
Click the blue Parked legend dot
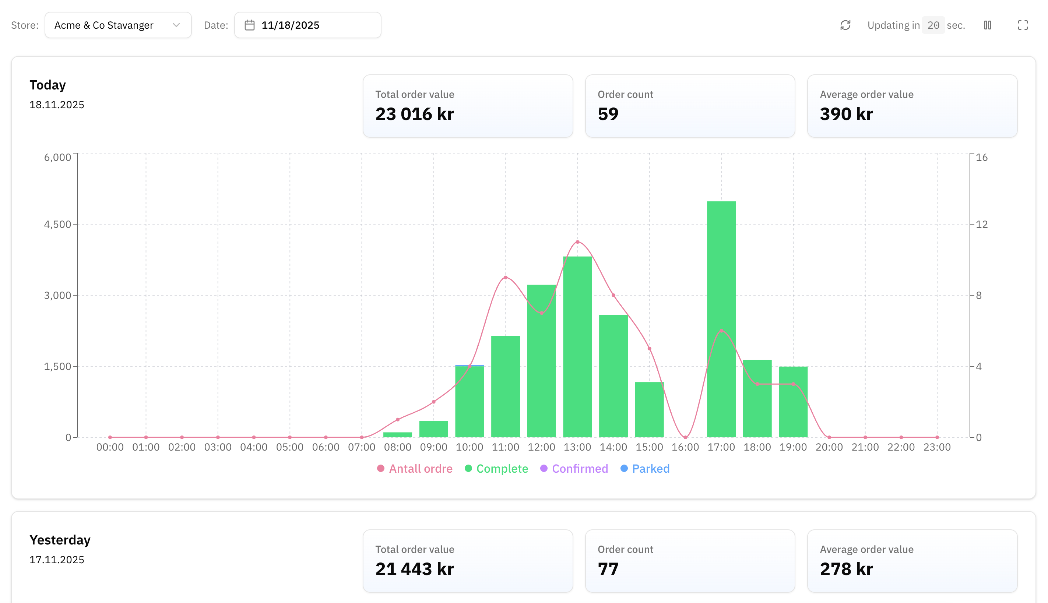pos(623,468)
